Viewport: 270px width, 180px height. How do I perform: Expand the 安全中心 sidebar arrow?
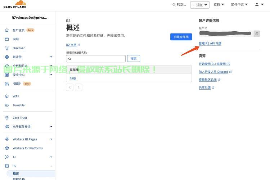[x=51, y=75]
